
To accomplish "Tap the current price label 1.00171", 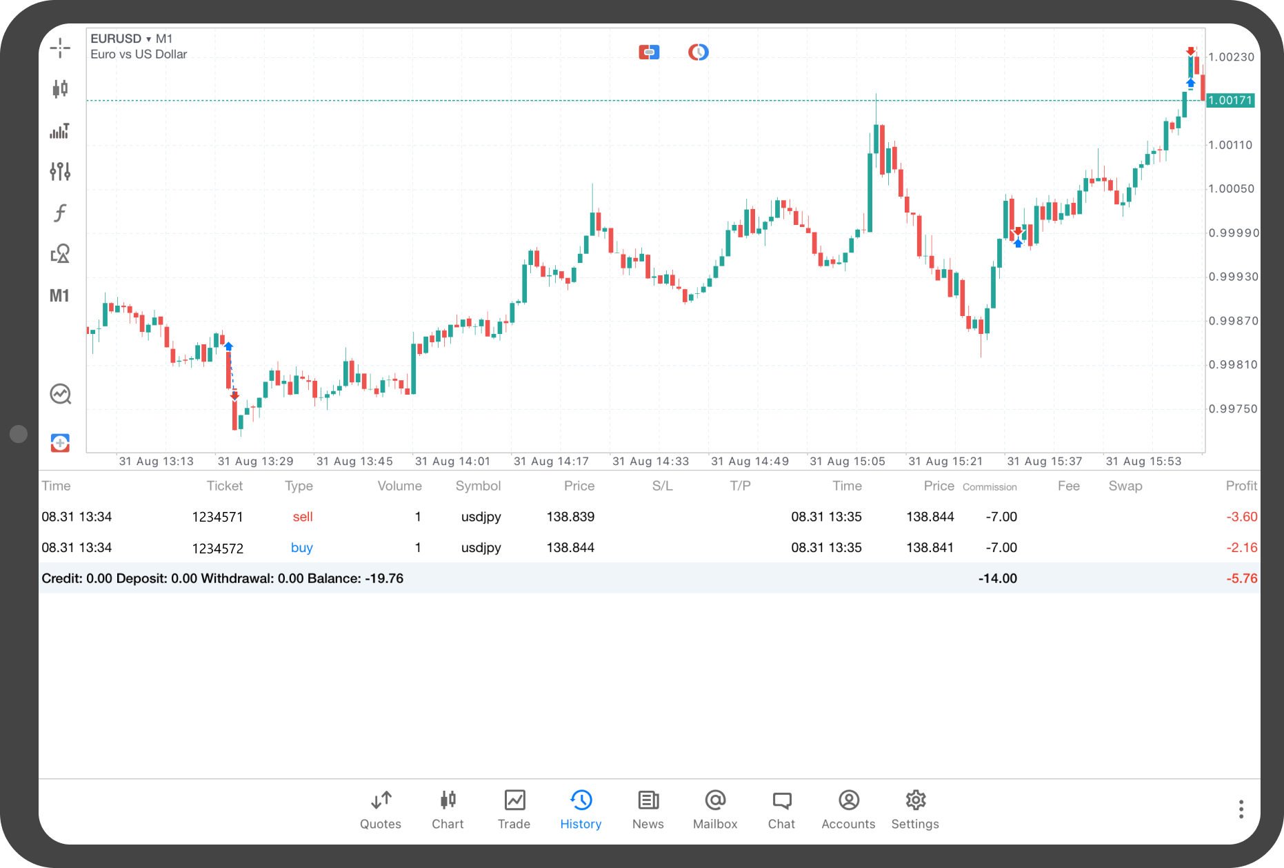I will 1232,100.
